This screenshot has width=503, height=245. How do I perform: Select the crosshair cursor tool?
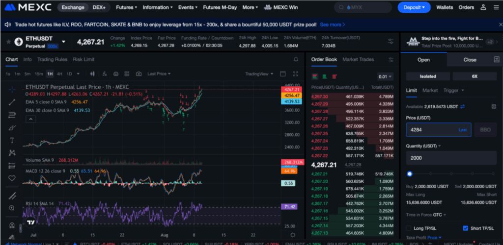[x=12, y=90]
